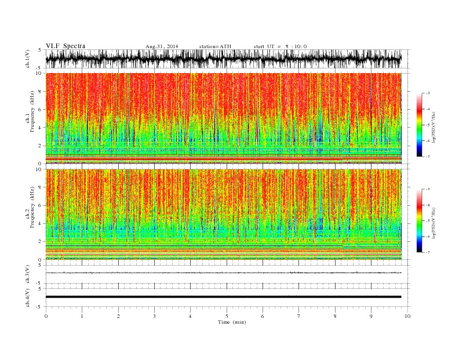Click the ch.1 spectrogram color scale bar
Viewport: 459px width, 355px height.
point(419,125)
